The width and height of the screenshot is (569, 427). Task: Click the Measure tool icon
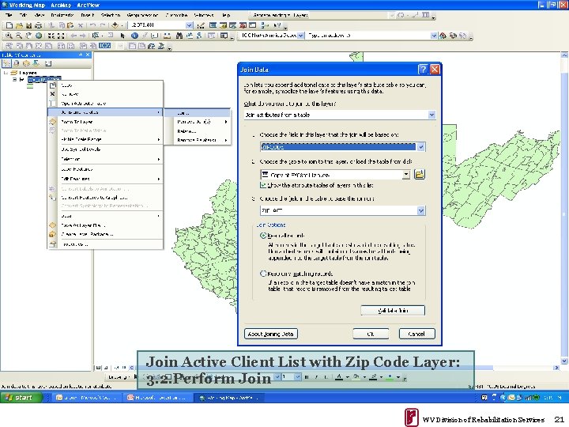click(168, 36)
